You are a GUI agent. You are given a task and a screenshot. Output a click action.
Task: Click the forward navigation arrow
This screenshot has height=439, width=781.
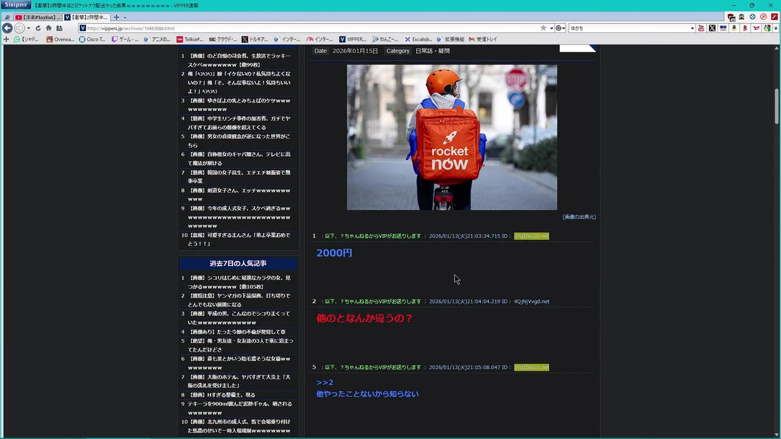tap(20, 28)
